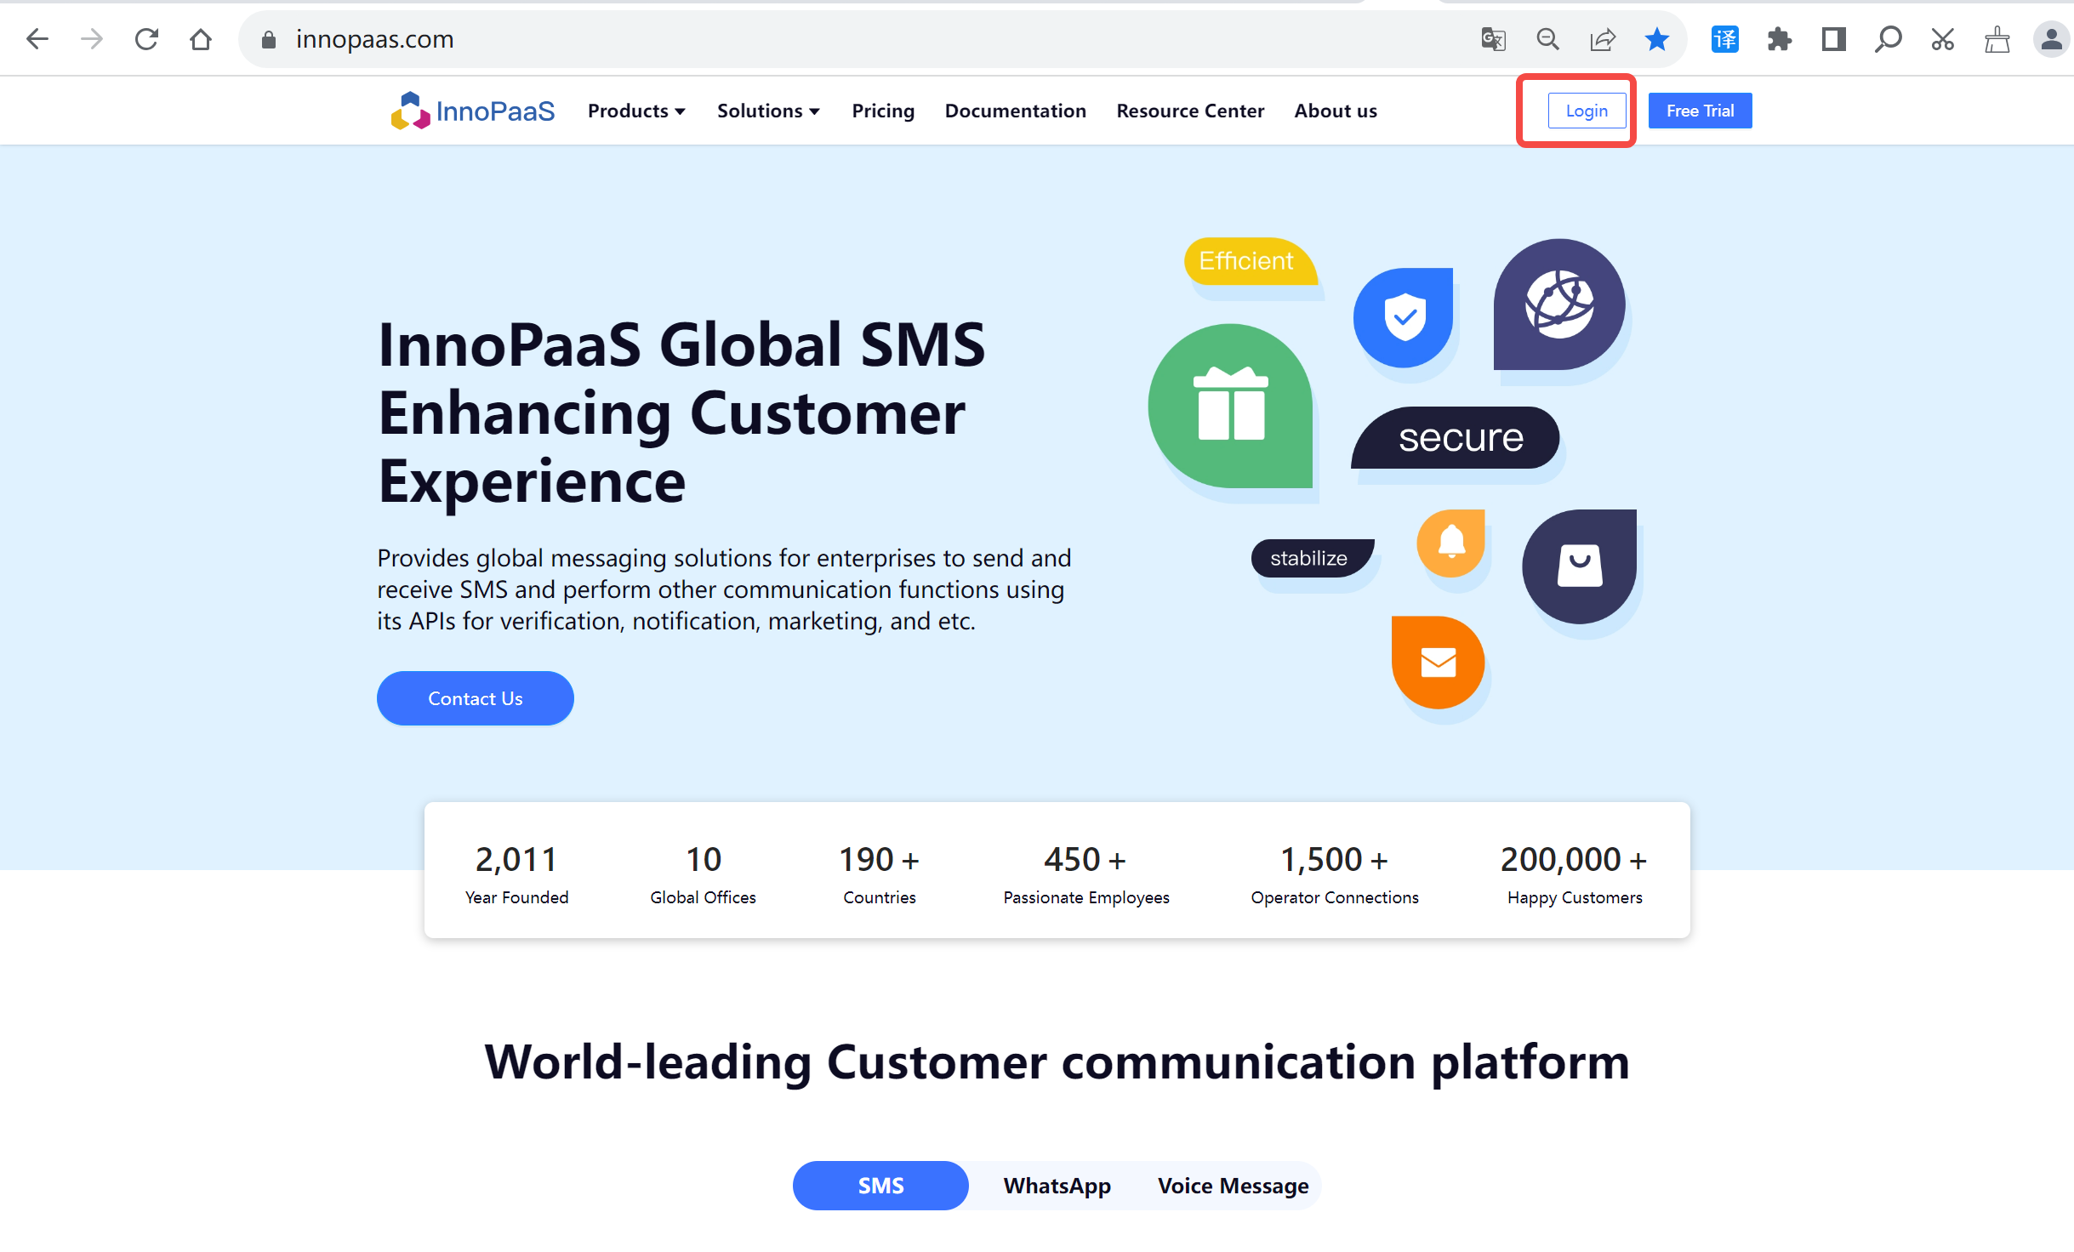
Task: Open the About us page
Action: pos(1336,111)
